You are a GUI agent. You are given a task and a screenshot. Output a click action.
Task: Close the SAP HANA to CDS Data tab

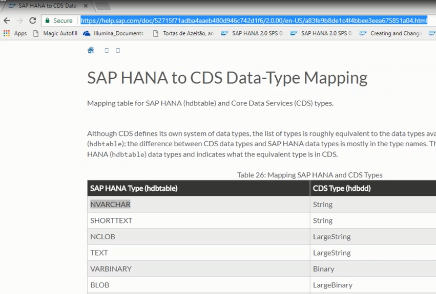click(x=86, y=6)
